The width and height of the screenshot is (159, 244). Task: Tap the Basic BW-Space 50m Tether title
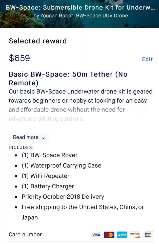(68, 79)
